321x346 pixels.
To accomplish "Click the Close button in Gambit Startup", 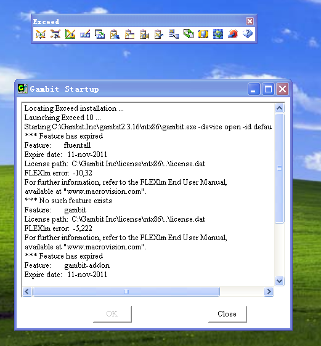I will (227, 314).
